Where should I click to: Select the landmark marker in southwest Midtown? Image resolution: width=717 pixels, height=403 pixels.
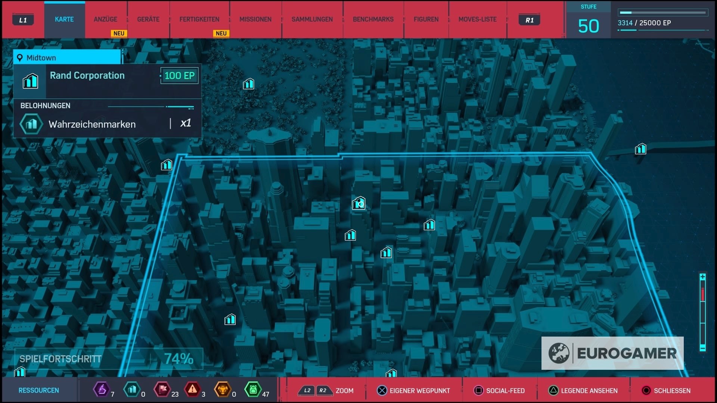230,319
